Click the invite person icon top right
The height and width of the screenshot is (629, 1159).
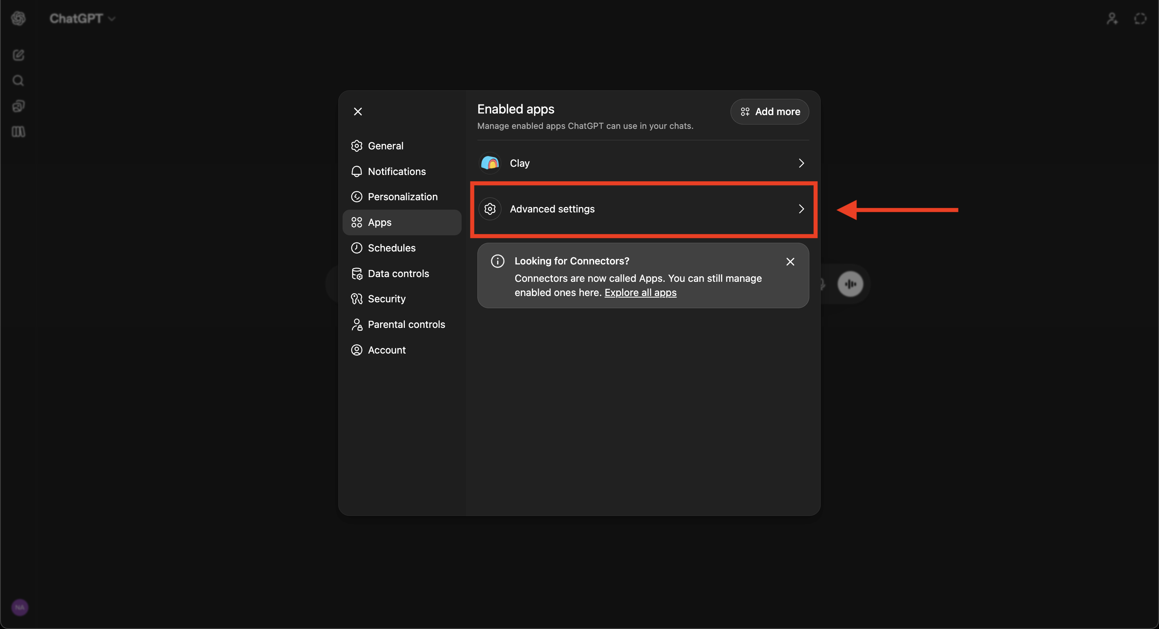pos(1112,19)
